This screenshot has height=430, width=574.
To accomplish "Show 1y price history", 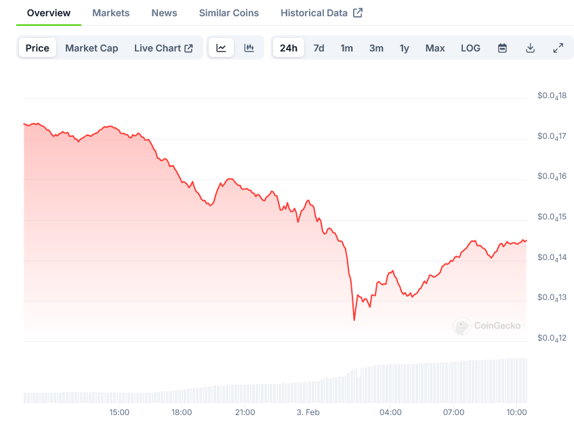I will pos(405,48).
